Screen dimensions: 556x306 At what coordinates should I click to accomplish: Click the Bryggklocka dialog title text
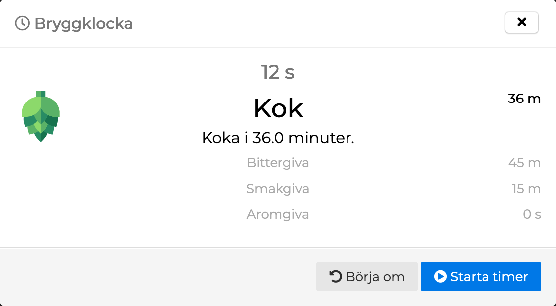pyautogui.click(x=83, y=23)
